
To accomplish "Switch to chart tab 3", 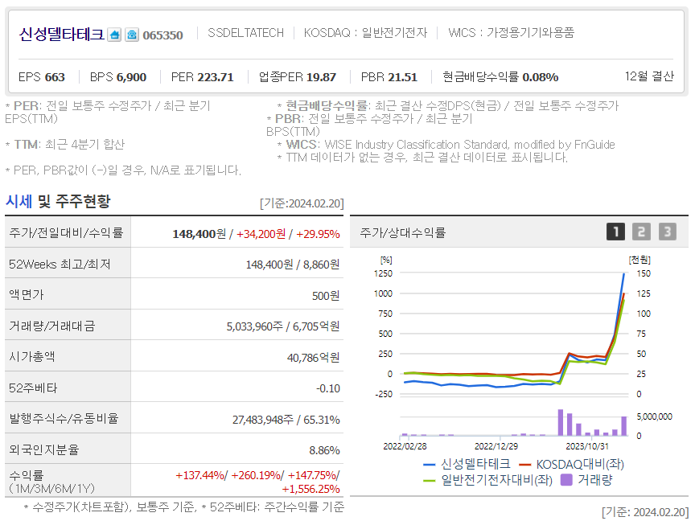I will (x=668, y=232).
